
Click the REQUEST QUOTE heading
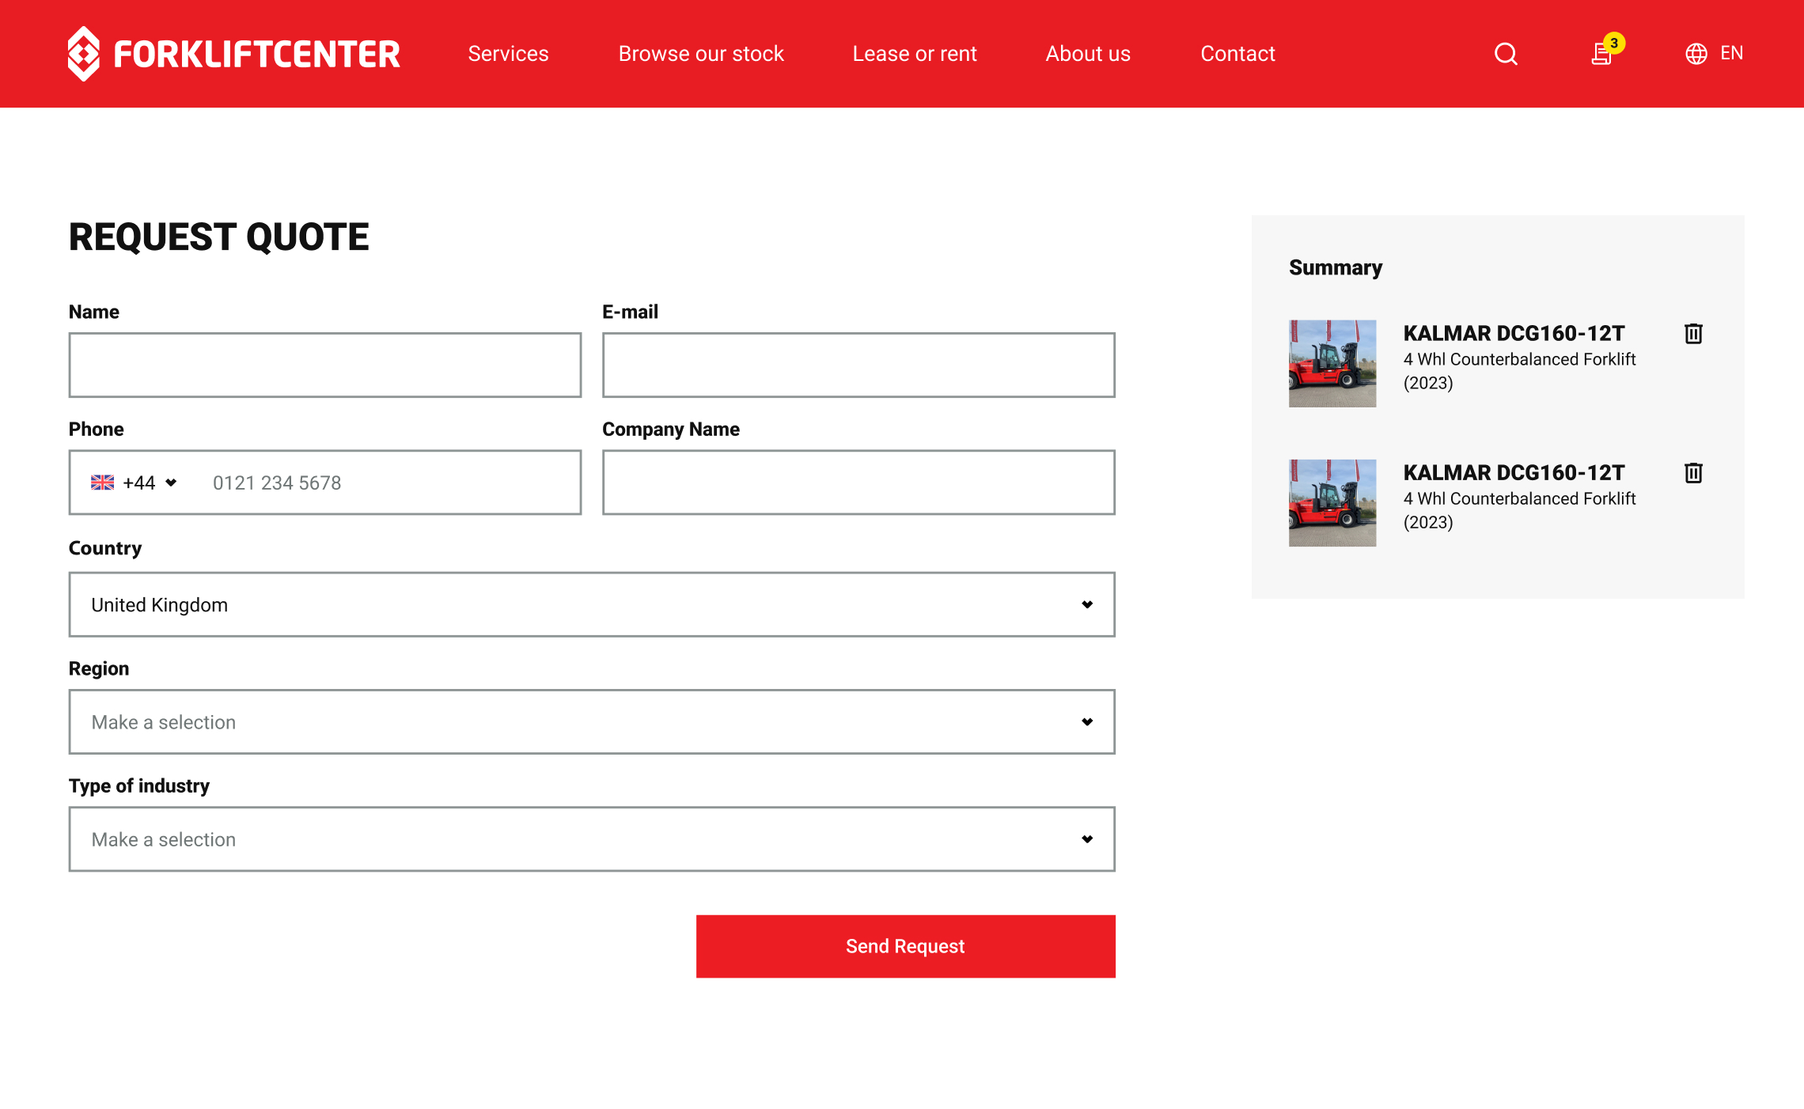tap(218, 237)
